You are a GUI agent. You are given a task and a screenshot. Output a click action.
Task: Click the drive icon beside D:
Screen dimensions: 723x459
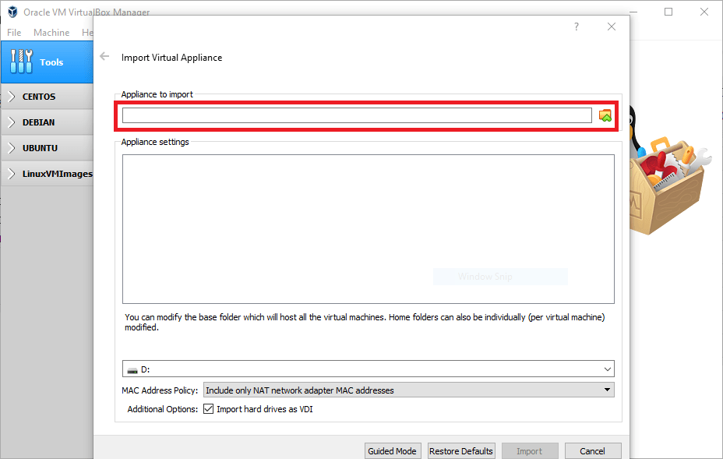click(132, 368)
